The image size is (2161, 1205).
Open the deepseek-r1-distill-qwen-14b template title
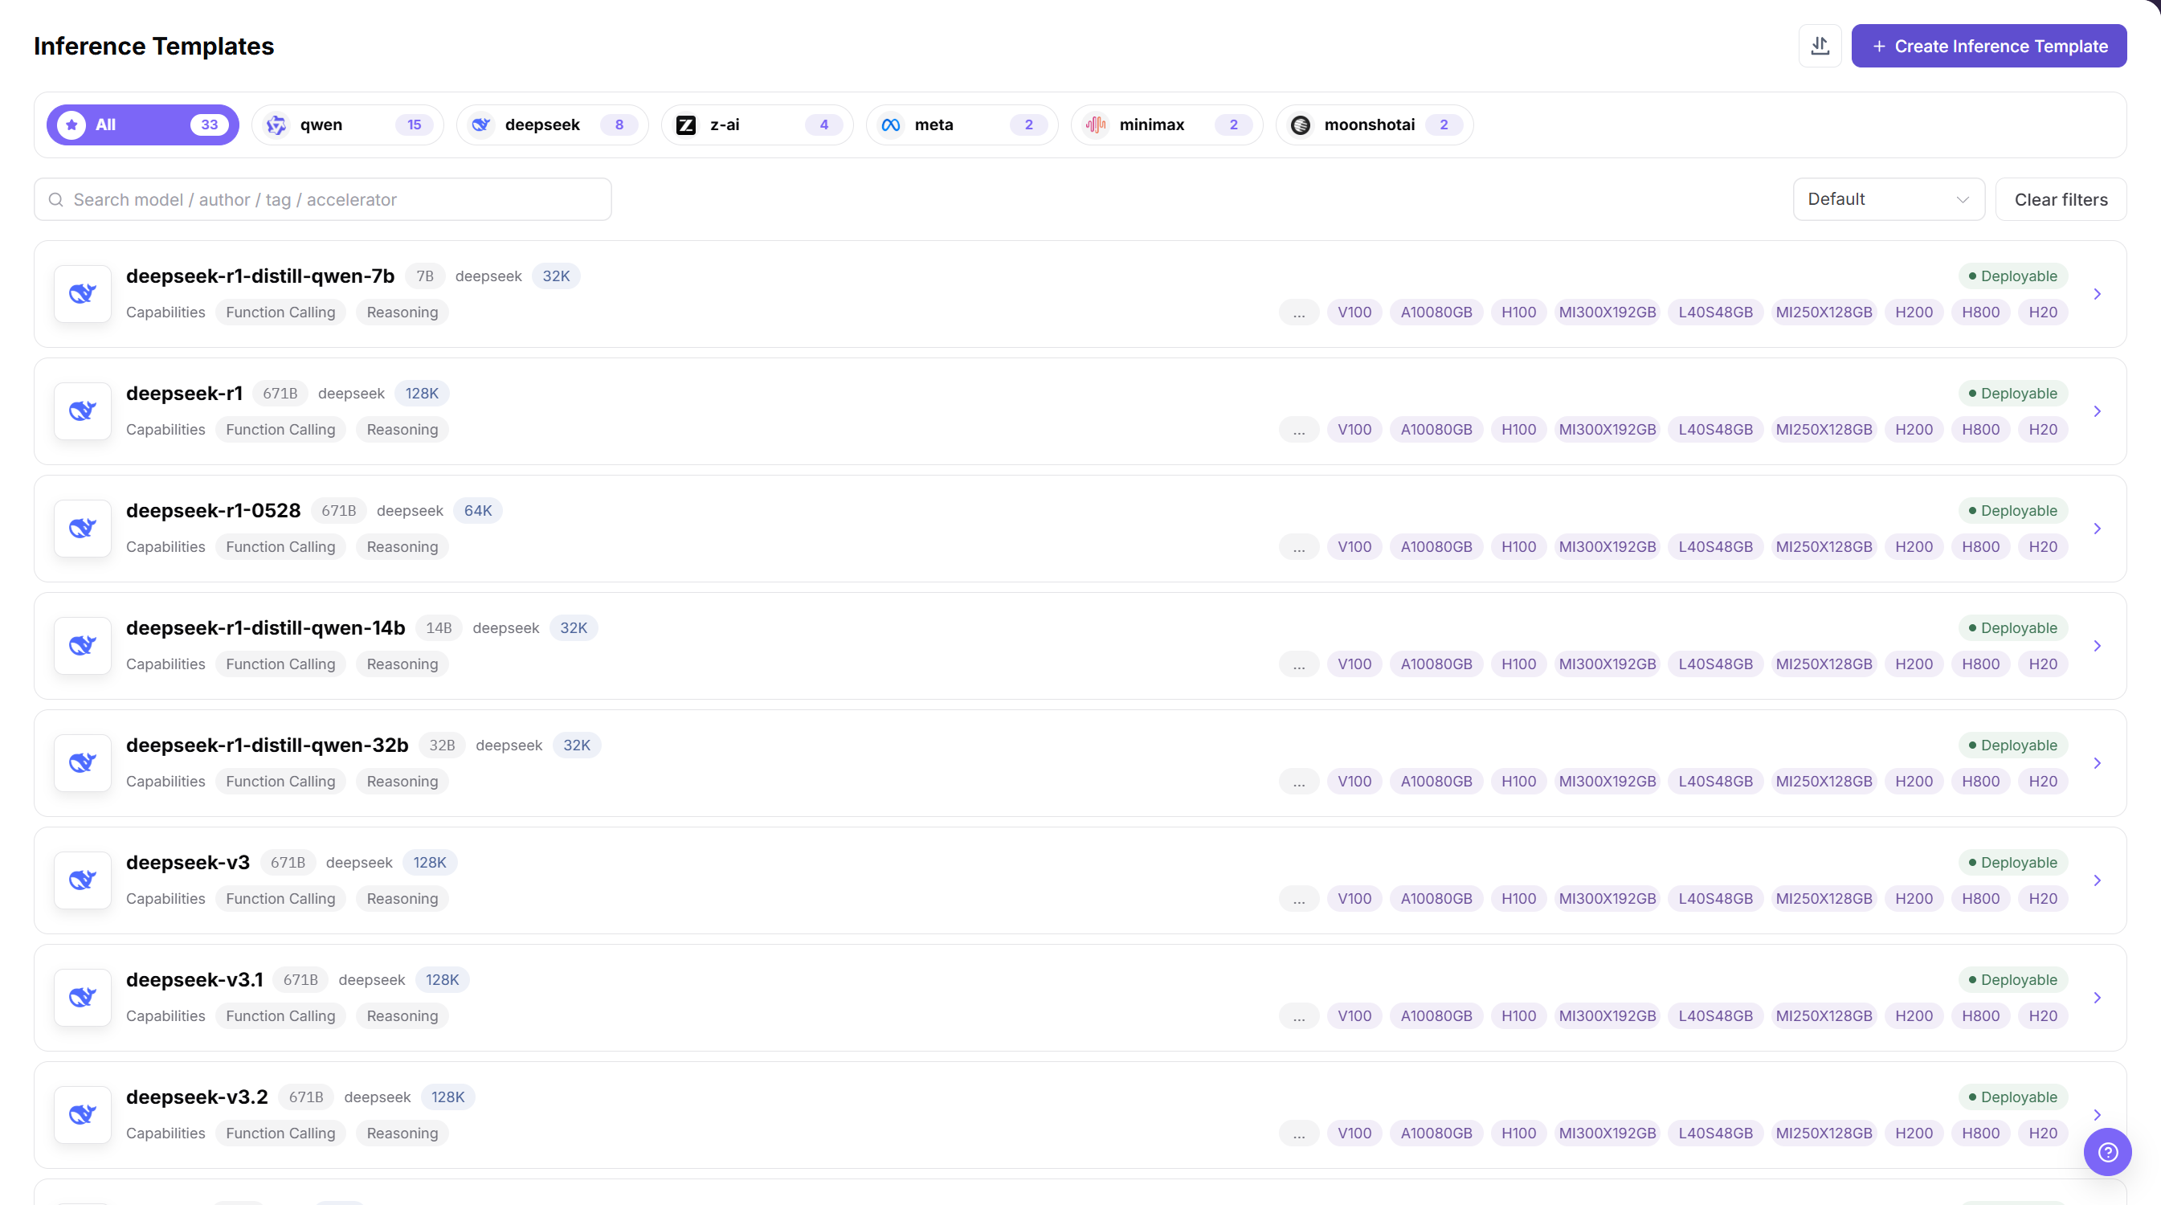(265, 628)
